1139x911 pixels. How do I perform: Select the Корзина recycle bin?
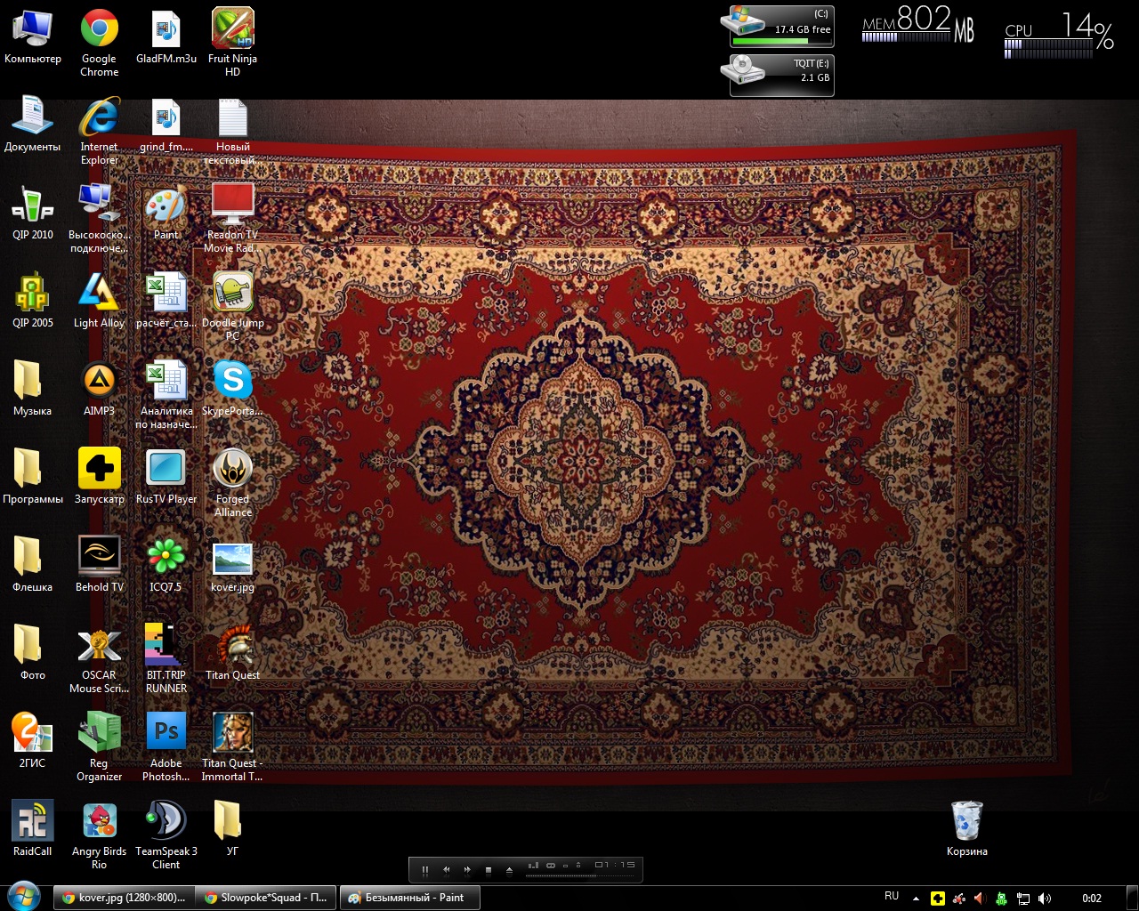(966, 821)
